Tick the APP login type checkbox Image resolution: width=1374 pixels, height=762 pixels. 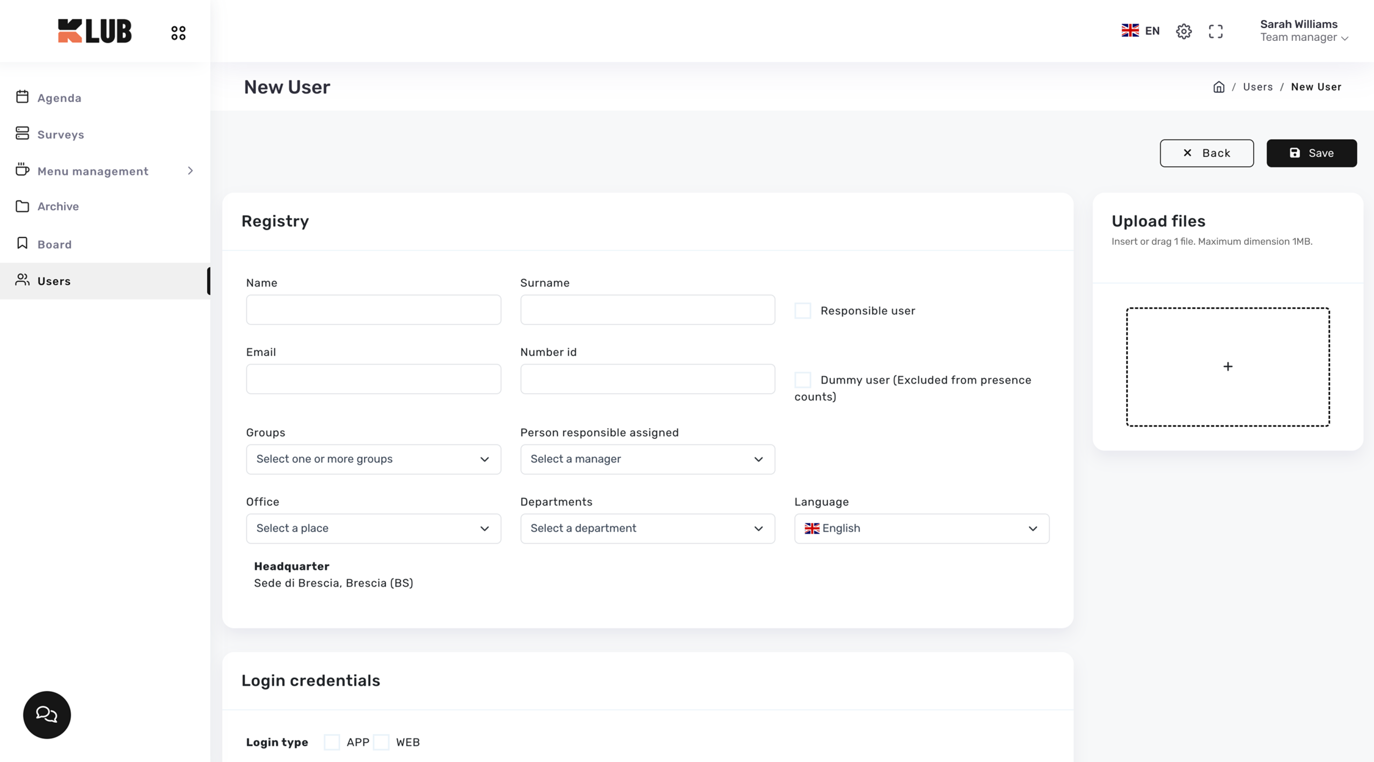click(x=332, y=742)
